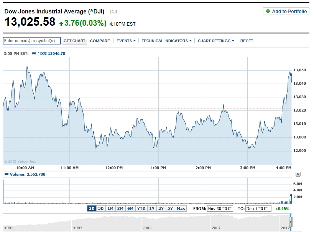Click the symbol name input field
Image resolution: width=314 pixels, height=232 pixels.
click(x=32, y=41)
